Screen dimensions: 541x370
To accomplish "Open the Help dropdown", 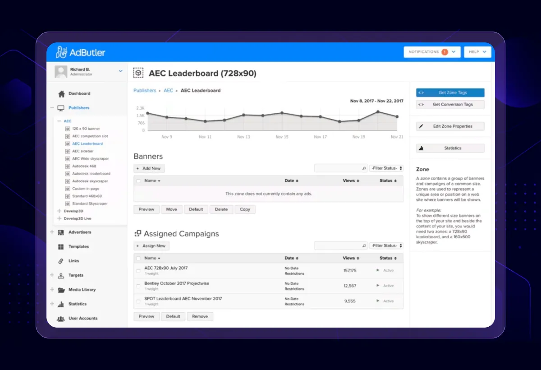I will [x=477, y=52].
